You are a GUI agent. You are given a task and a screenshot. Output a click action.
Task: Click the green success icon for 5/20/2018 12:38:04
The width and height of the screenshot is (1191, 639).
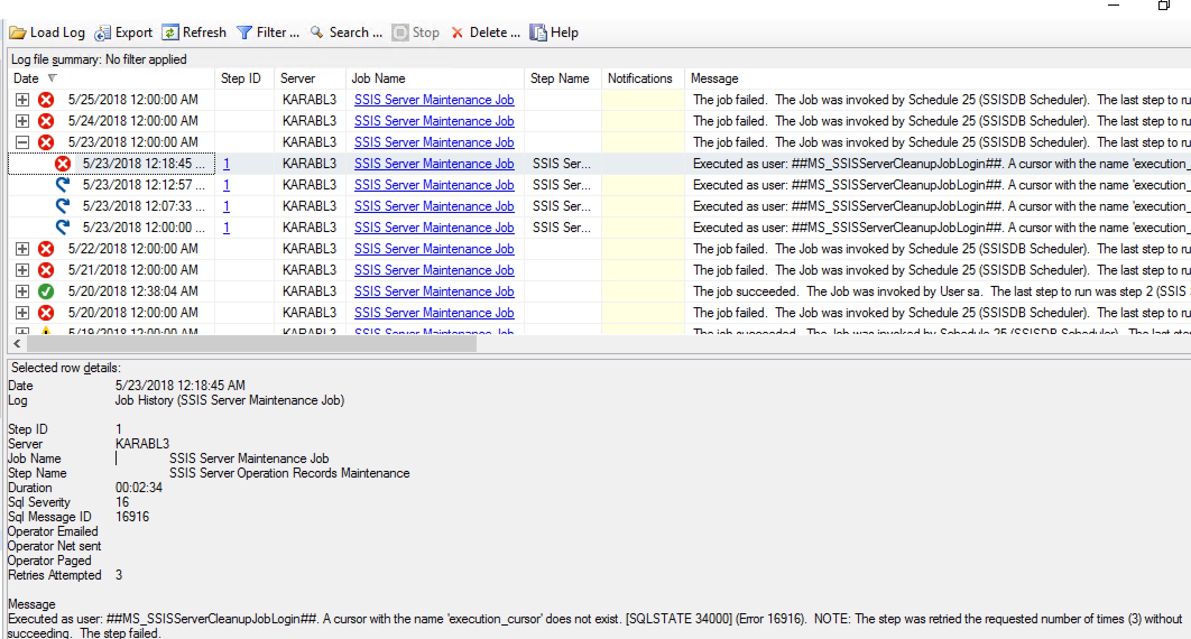(46, 291)
